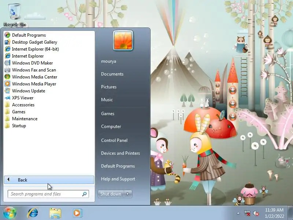This screenshot has height=220, width=293.
Task: Open the shut down options arrow
Action: (128, 194)
